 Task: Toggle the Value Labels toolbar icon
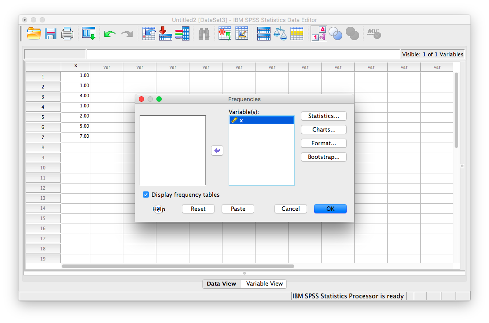[x=319, y=33]
